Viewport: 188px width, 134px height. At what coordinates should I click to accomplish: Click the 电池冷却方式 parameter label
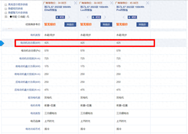click(33, 129)
